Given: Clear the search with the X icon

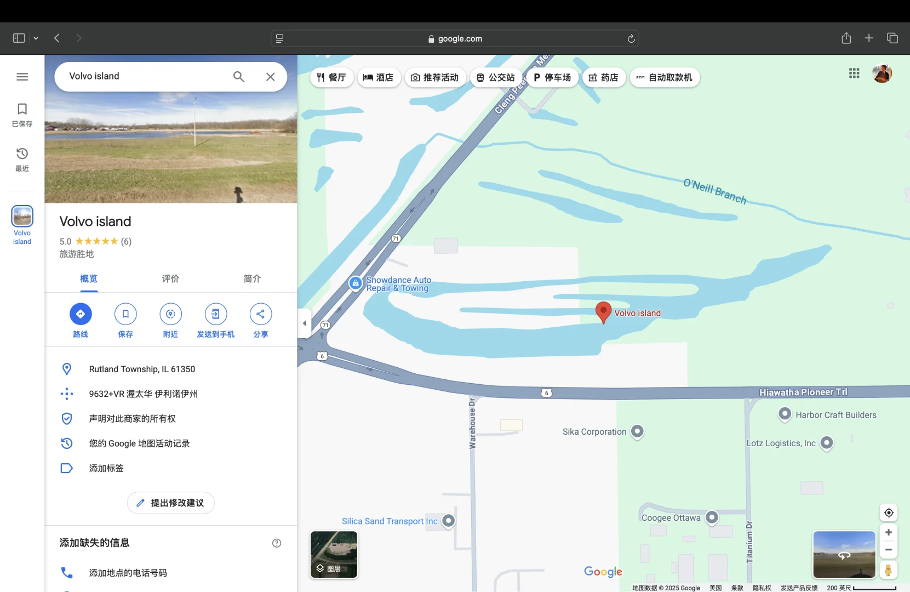Looking at the screenshot, I should point(270,77).
